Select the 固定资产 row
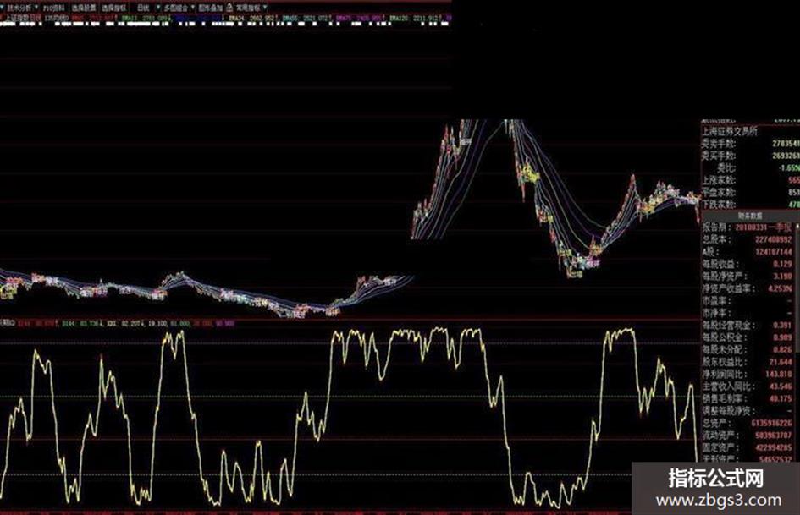The image size is (800, 515). [x=748, y=447]
